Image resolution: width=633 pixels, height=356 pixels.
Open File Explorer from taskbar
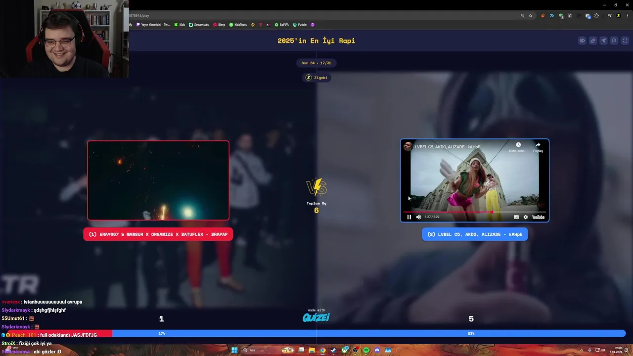click(312, 351)
